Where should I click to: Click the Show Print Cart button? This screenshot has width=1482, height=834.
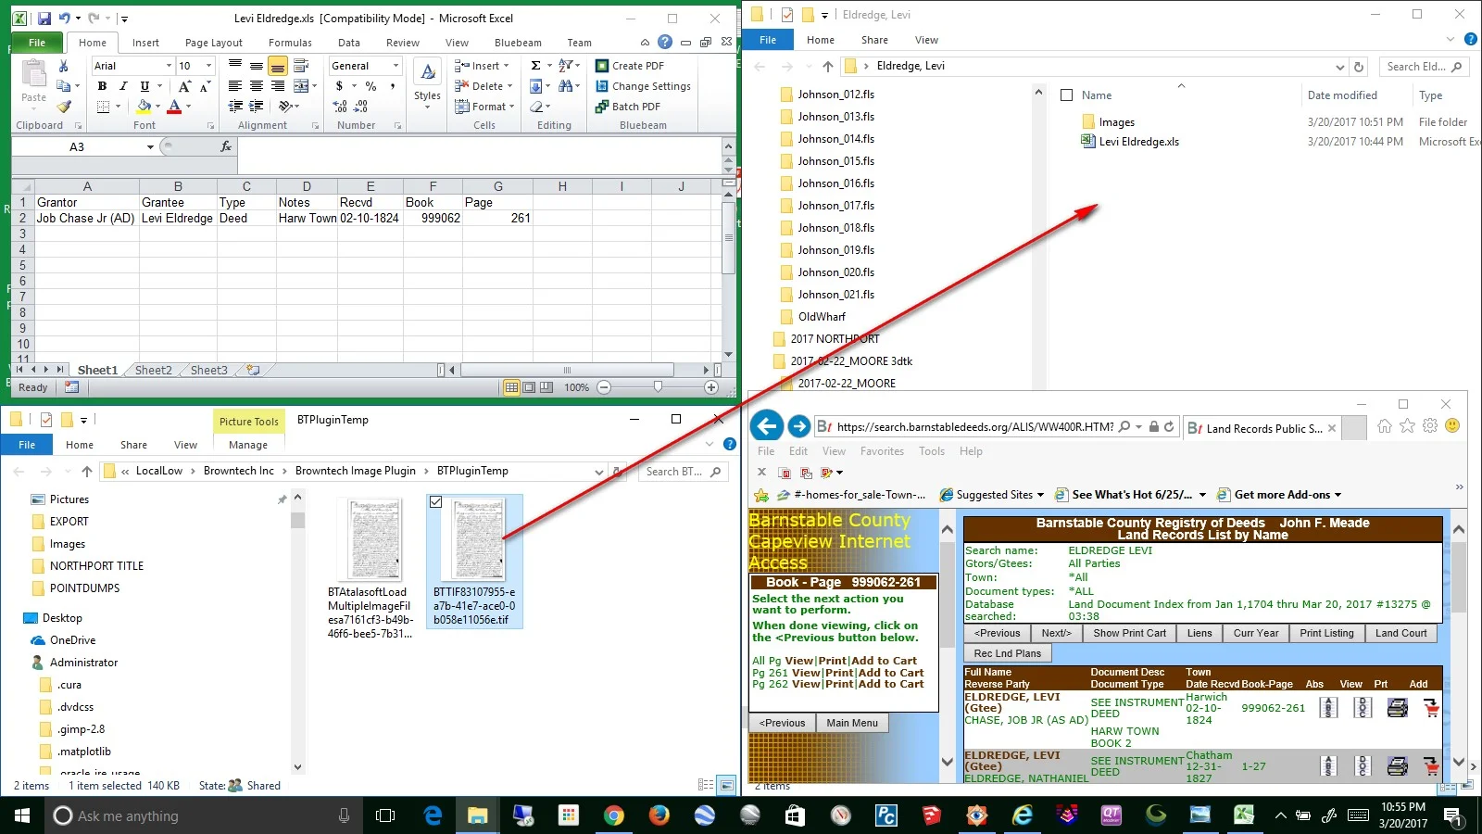point(1130,633)
